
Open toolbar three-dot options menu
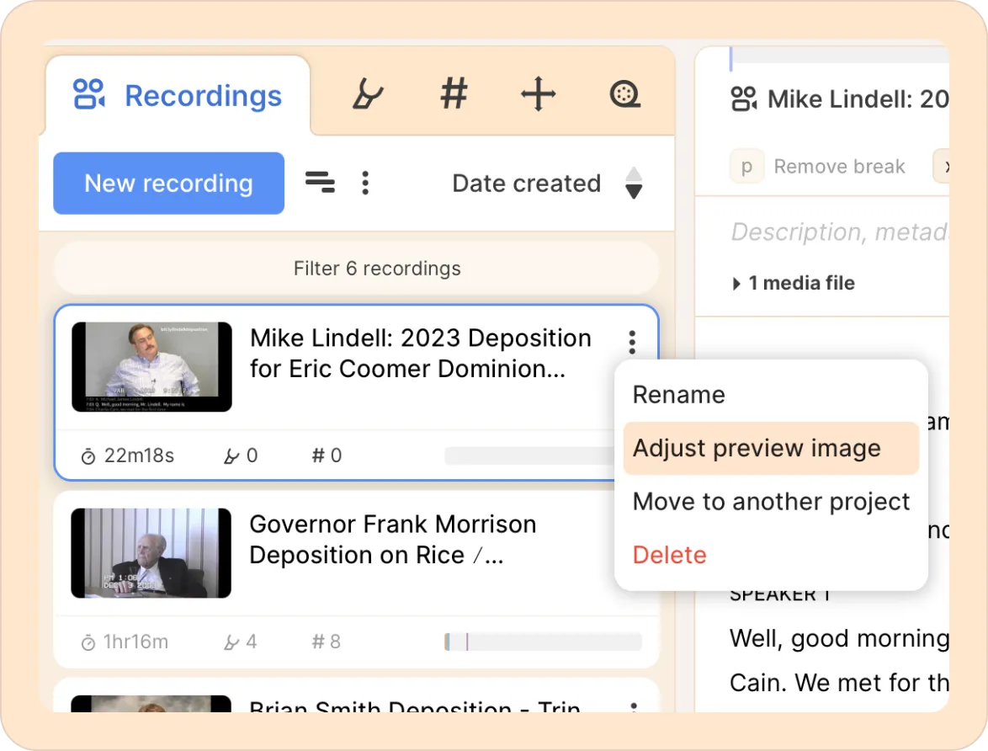click(365, 183)
